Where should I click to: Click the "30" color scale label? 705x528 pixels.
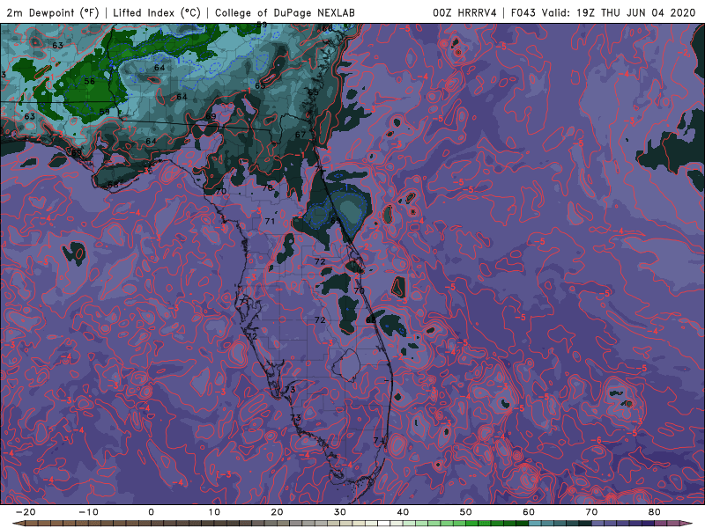point(340,512)
